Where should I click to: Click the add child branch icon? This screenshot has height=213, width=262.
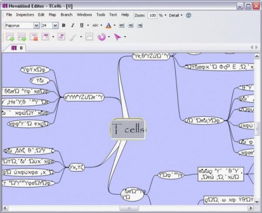pyautogui.click(x=10, y=37)
